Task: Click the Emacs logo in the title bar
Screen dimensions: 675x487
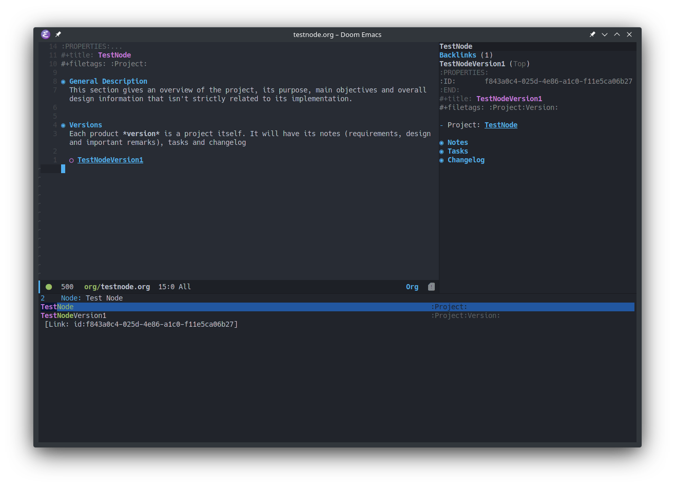Action: click(45, 34)
